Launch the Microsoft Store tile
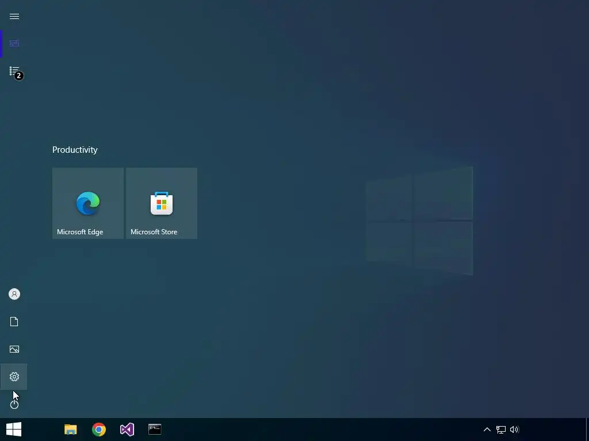589x441 pixels. 162,203
